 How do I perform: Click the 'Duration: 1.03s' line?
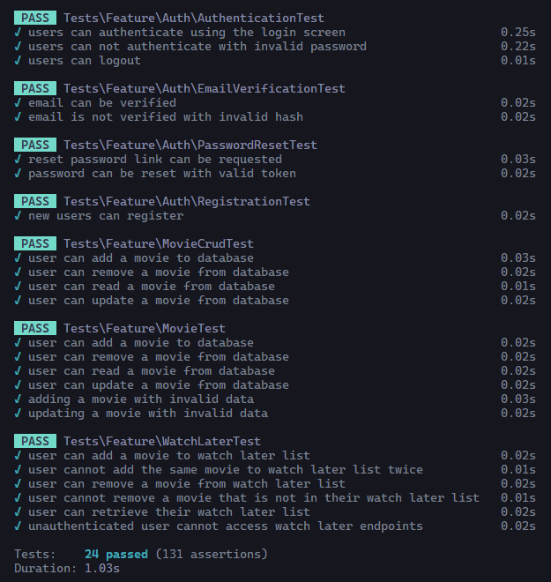click(67, 568)
